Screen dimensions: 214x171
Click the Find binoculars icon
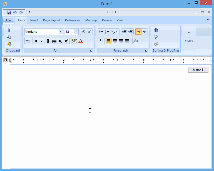tap(156, 30)
